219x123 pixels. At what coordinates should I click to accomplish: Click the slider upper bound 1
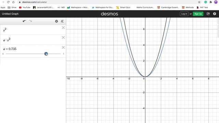(x=64, y=54)
